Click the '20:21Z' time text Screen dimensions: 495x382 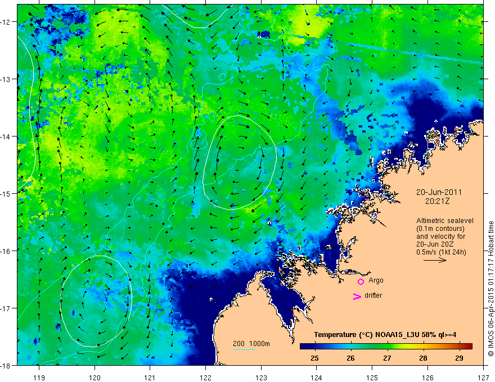coord(437,201)
